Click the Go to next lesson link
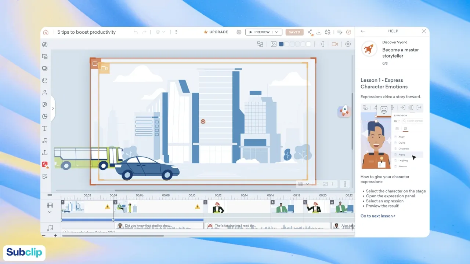Image resolution: width=470 pixels, height=264 pixels. pos(378,216)
